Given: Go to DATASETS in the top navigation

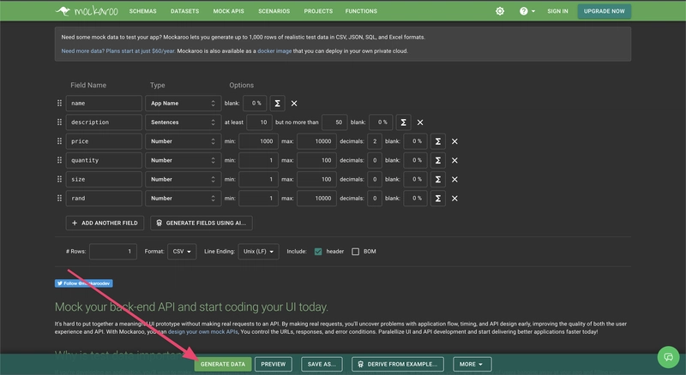Looking at the screenshot, I should click(184, 11).
